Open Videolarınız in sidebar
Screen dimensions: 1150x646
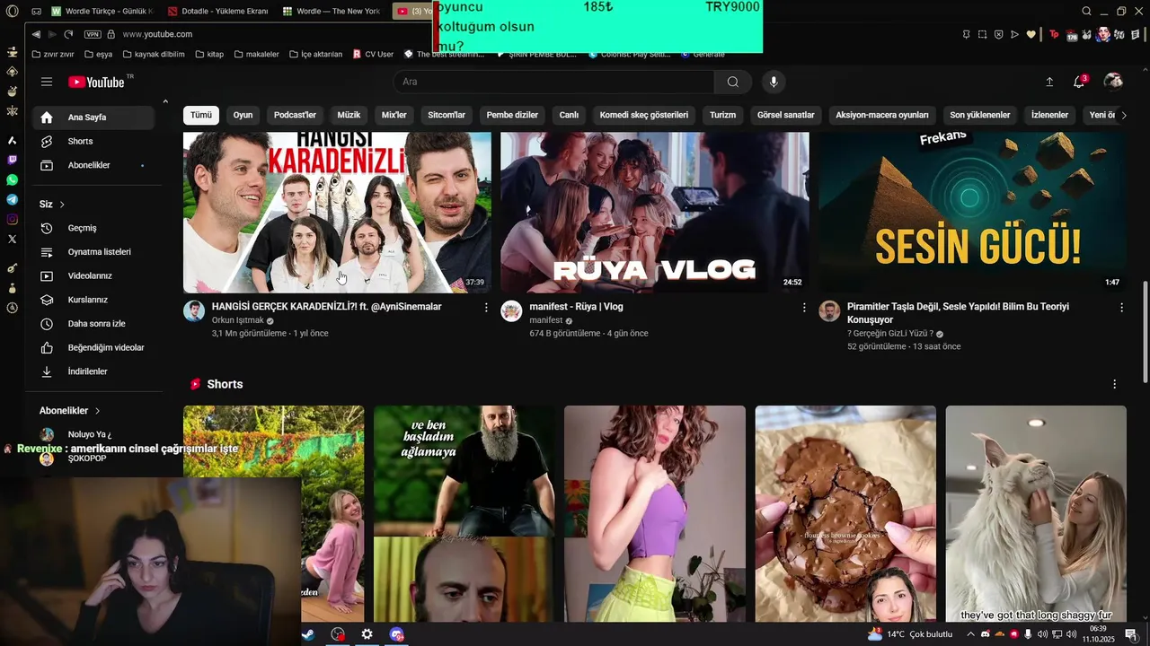coord(94,275)
